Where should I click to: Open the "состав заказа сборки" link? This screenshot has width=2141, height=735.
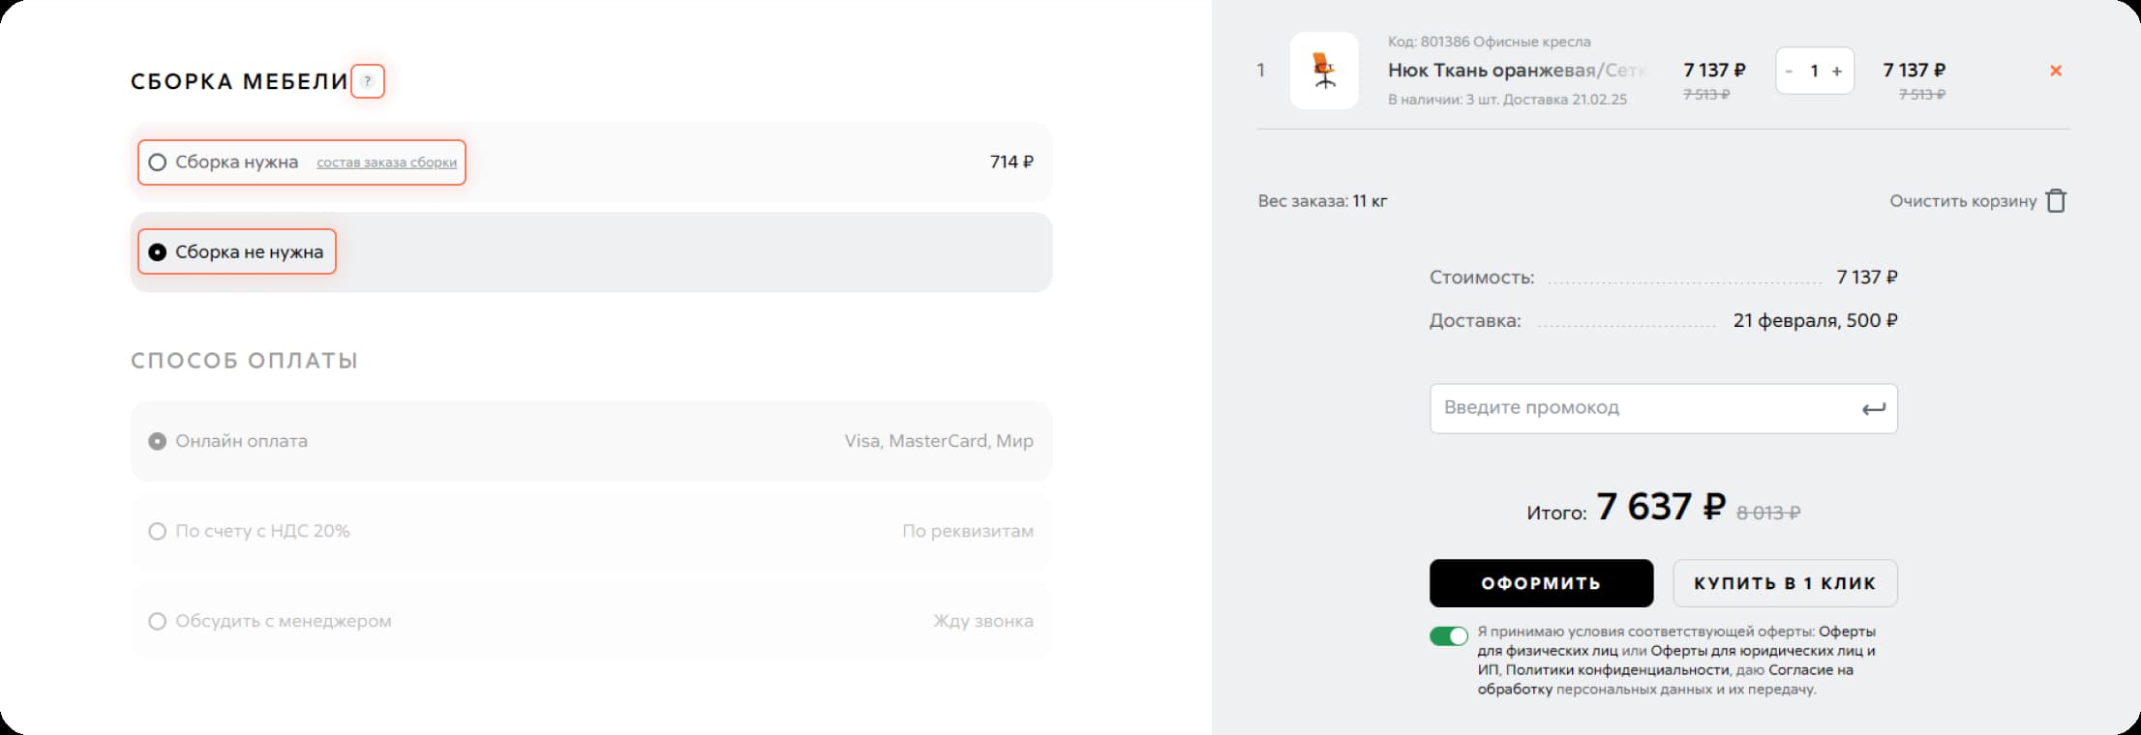pos(386,162)
